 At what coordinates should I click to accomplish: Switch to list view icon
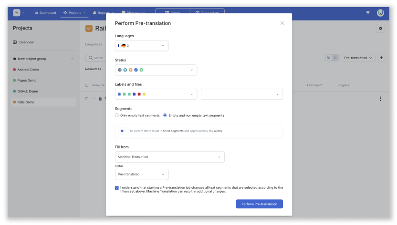(335, 58)
